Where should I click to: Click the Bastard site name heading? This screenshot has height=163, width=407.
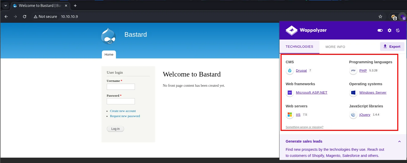pyautogui.click(x=136, y=34)
